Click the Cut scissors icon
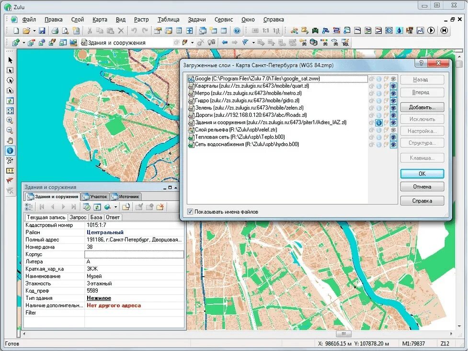 click(89, 31)
